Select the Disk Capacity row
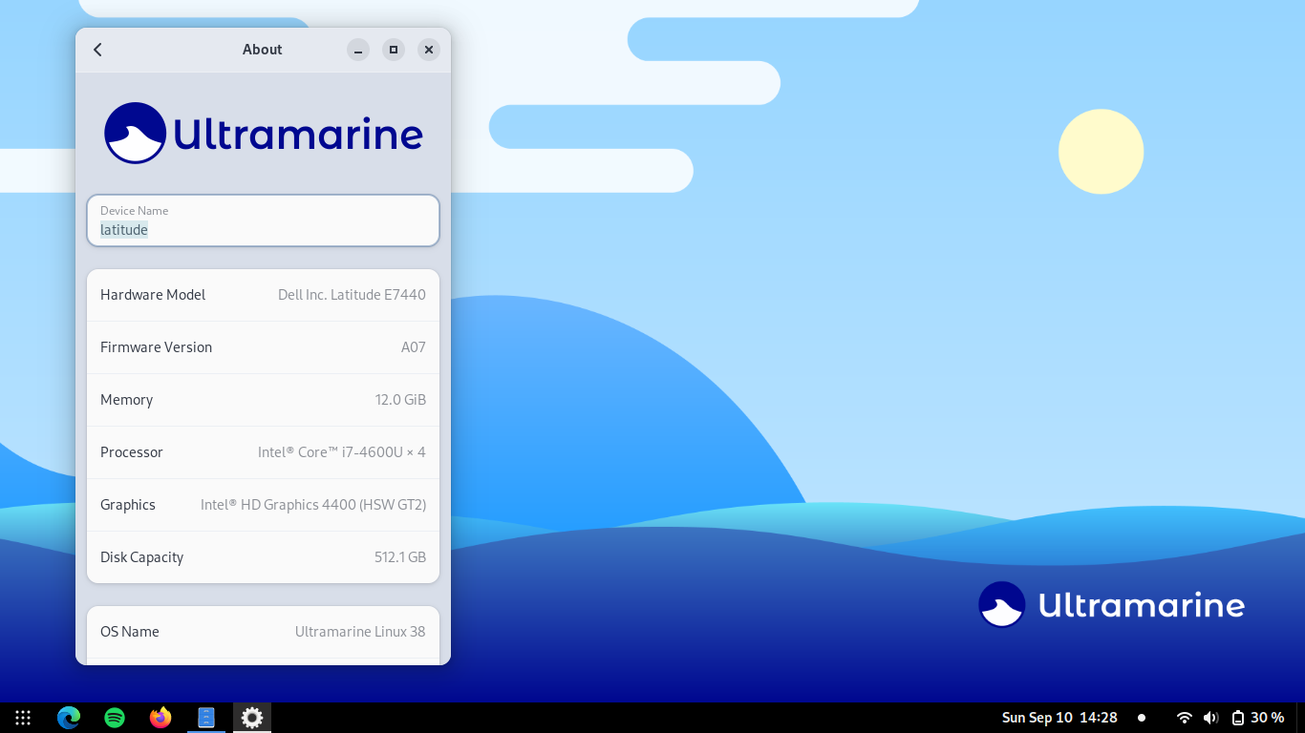The height and width of the screenshot is (733, 1305). [263, 557]
